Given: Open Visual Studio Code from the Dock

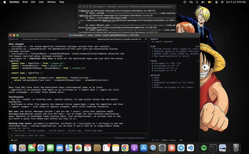Looking at the screenshot, I should [x=190, y=148].
